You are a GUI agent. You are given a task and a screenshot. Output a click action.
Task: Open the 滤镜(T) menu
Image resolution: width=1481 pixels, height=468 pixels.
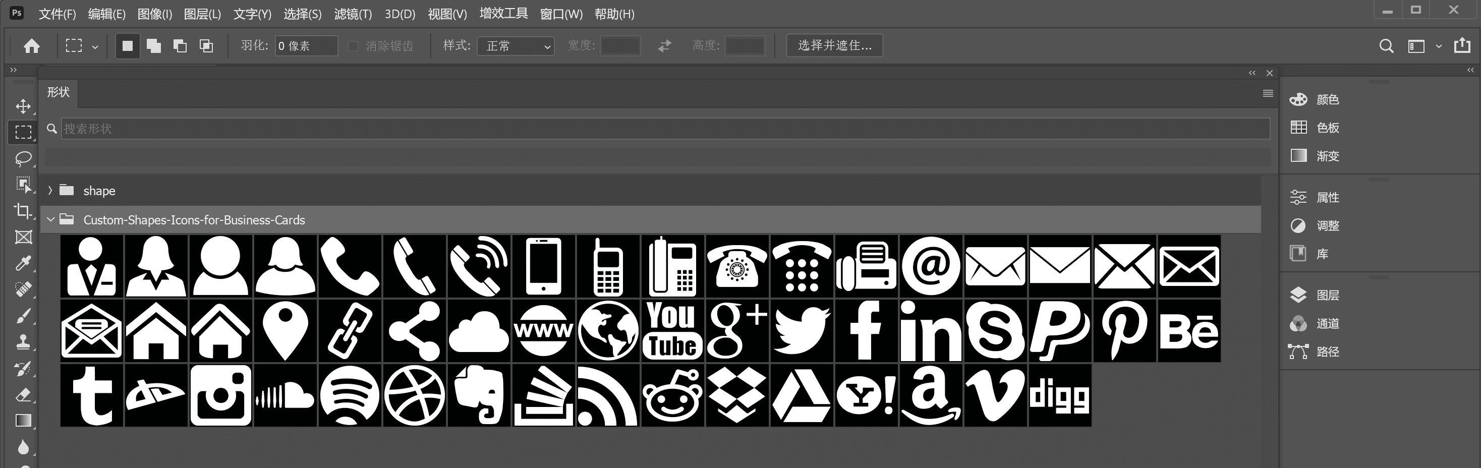(353, 14)
